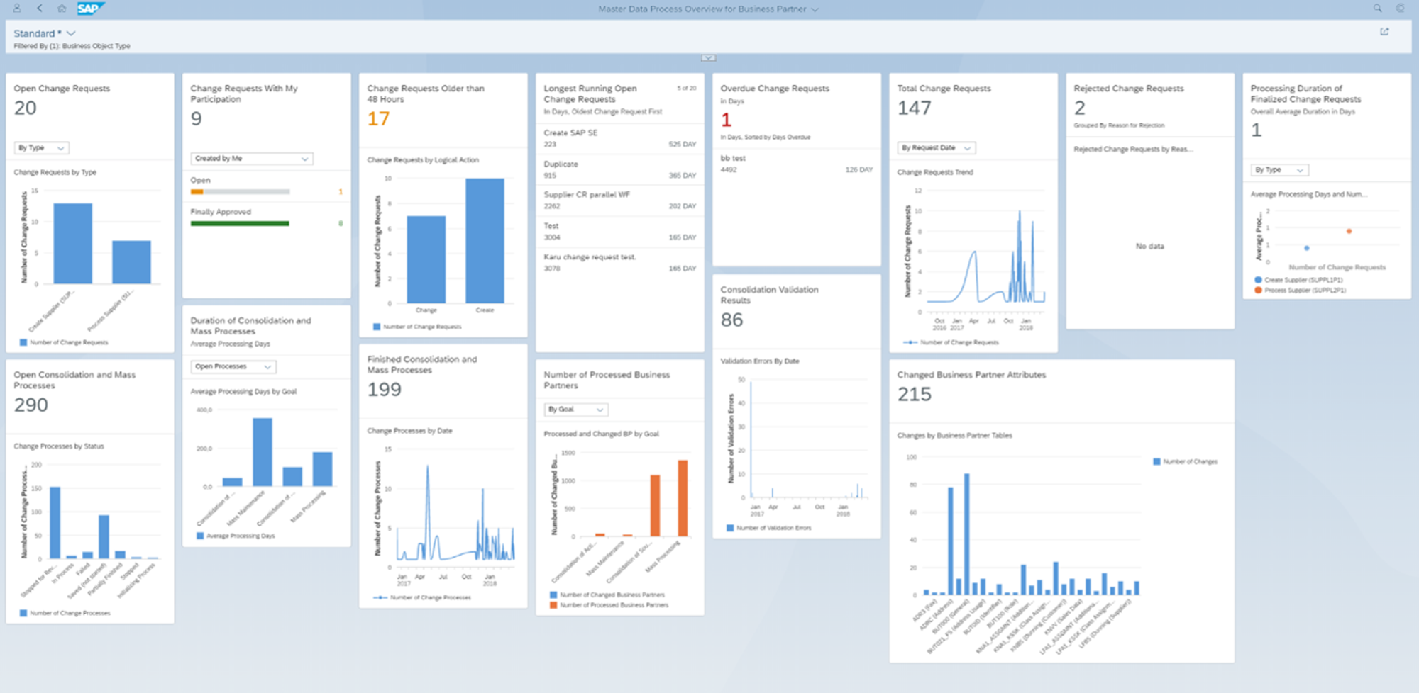1419x693 pixels.
Task: Open the search icon at top right
Action: pos(1376,9)
